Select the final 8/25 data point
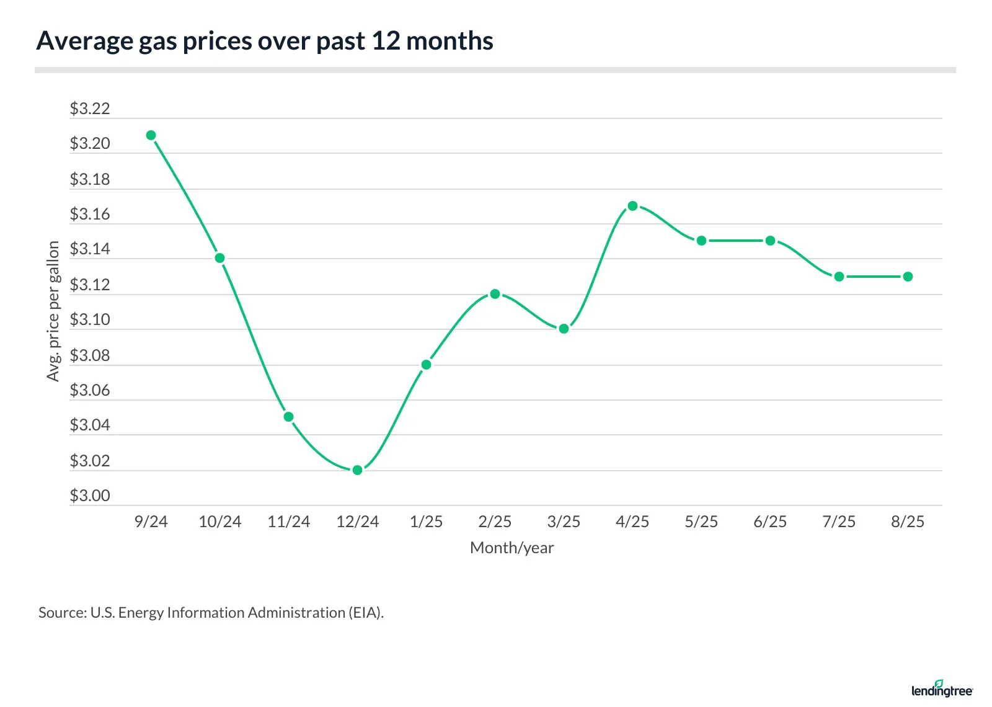The width and height of the screenshot is (992, 707). pos(908,277)
